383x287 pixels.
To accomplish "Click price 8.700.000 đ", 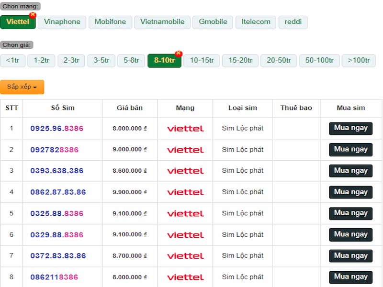I will (130, 256).
